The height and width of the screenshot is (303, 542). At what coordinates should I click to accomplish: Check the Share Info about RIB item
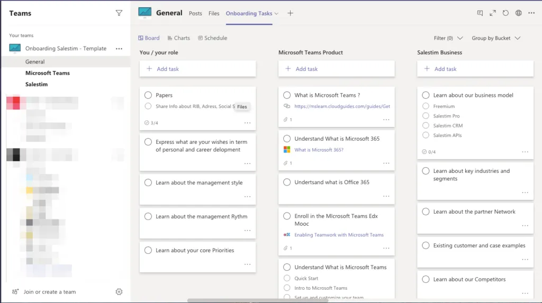(148, 106)
